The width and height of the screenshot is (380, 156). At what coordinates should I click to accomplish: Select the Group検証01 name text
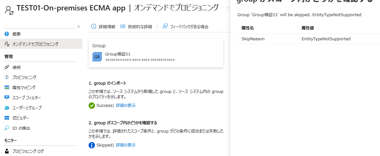[x=118, y=54]
